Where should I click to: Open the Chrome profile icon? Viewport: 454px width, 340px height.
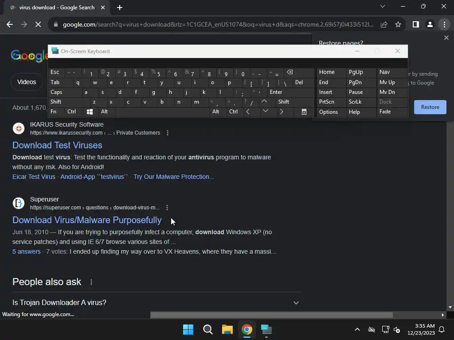(430, 25)
